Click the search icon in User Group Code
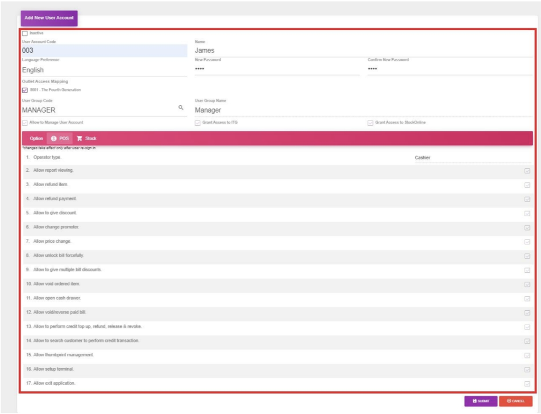Screen dimensions: 541x414 pos(181,107)
